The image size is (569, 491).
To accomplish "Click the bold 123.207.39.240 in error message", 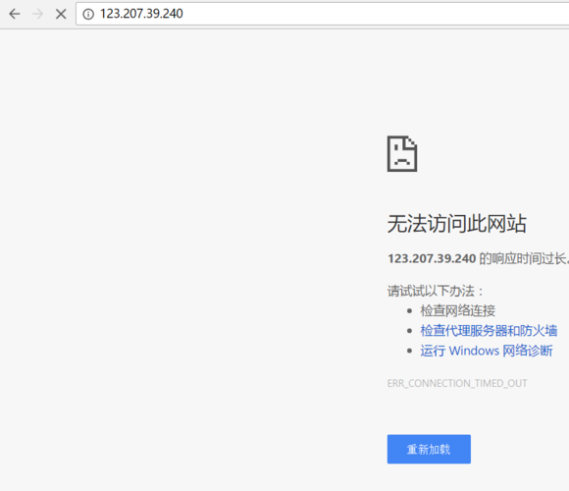I will pyautogui.click(x=432, y=258).
